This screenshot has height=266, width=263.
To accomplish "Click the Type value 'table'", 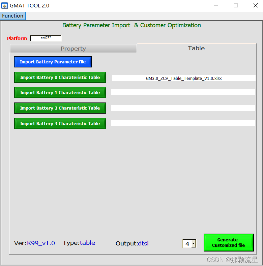I will 87,243.
